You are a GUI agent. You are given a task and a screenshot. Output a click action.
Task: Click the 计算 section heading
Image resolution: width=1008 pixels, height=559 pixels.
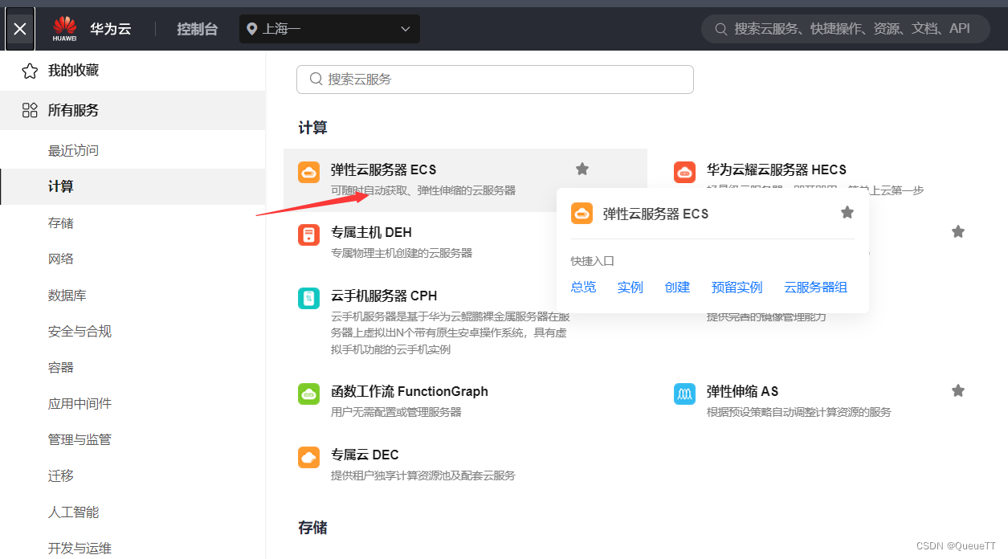point(312,128)
